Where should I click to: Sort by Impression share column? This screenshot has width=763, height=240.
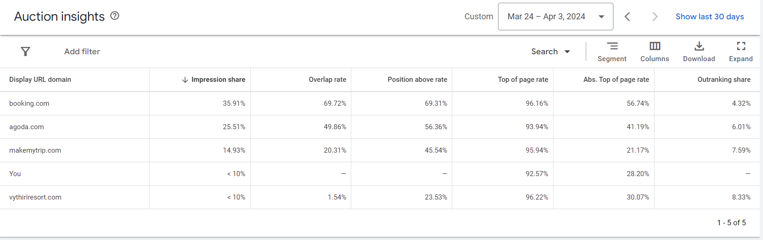(218, 80)
